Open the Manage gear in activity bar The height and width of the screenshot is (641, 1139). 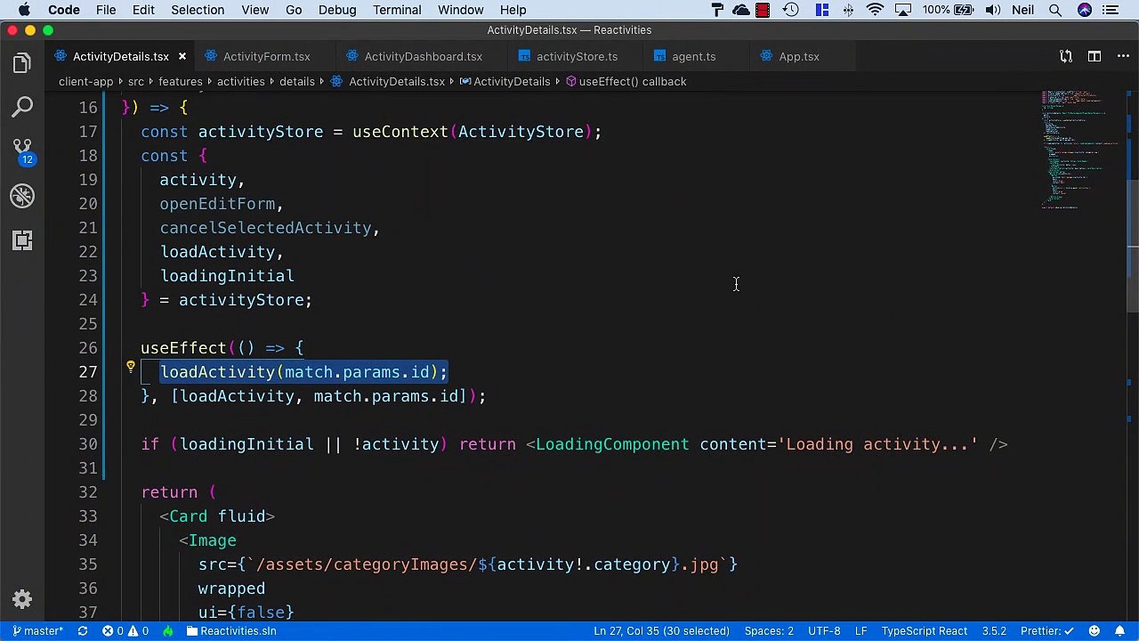click(22, 599)
